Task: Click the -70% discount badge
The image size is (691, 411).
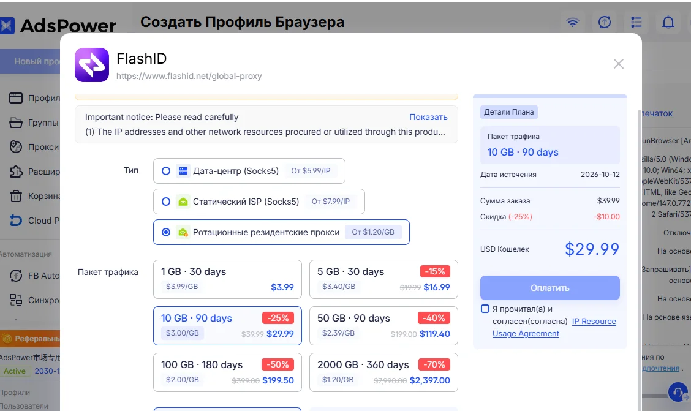Action: point(434,364)
